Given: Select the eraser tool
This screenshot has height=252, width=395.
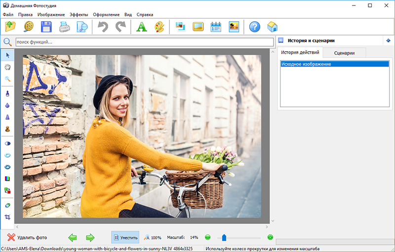Looking at the screenshot, I should coord(7,205).
